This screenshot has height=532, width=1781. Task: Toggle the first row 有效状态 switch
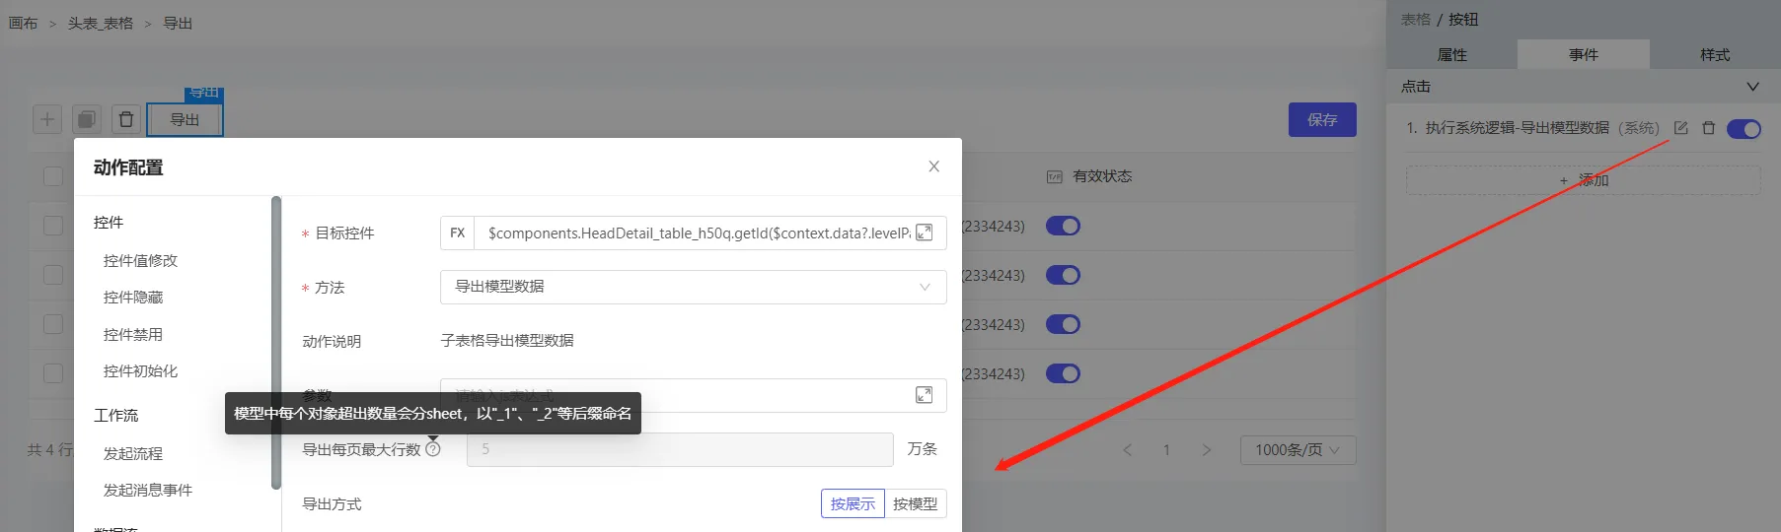pos(1063,226)
